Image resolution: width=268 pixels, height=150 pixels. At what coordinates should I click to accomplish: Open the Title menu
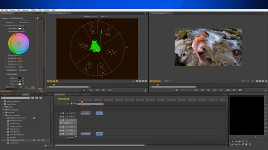(40, 10)
